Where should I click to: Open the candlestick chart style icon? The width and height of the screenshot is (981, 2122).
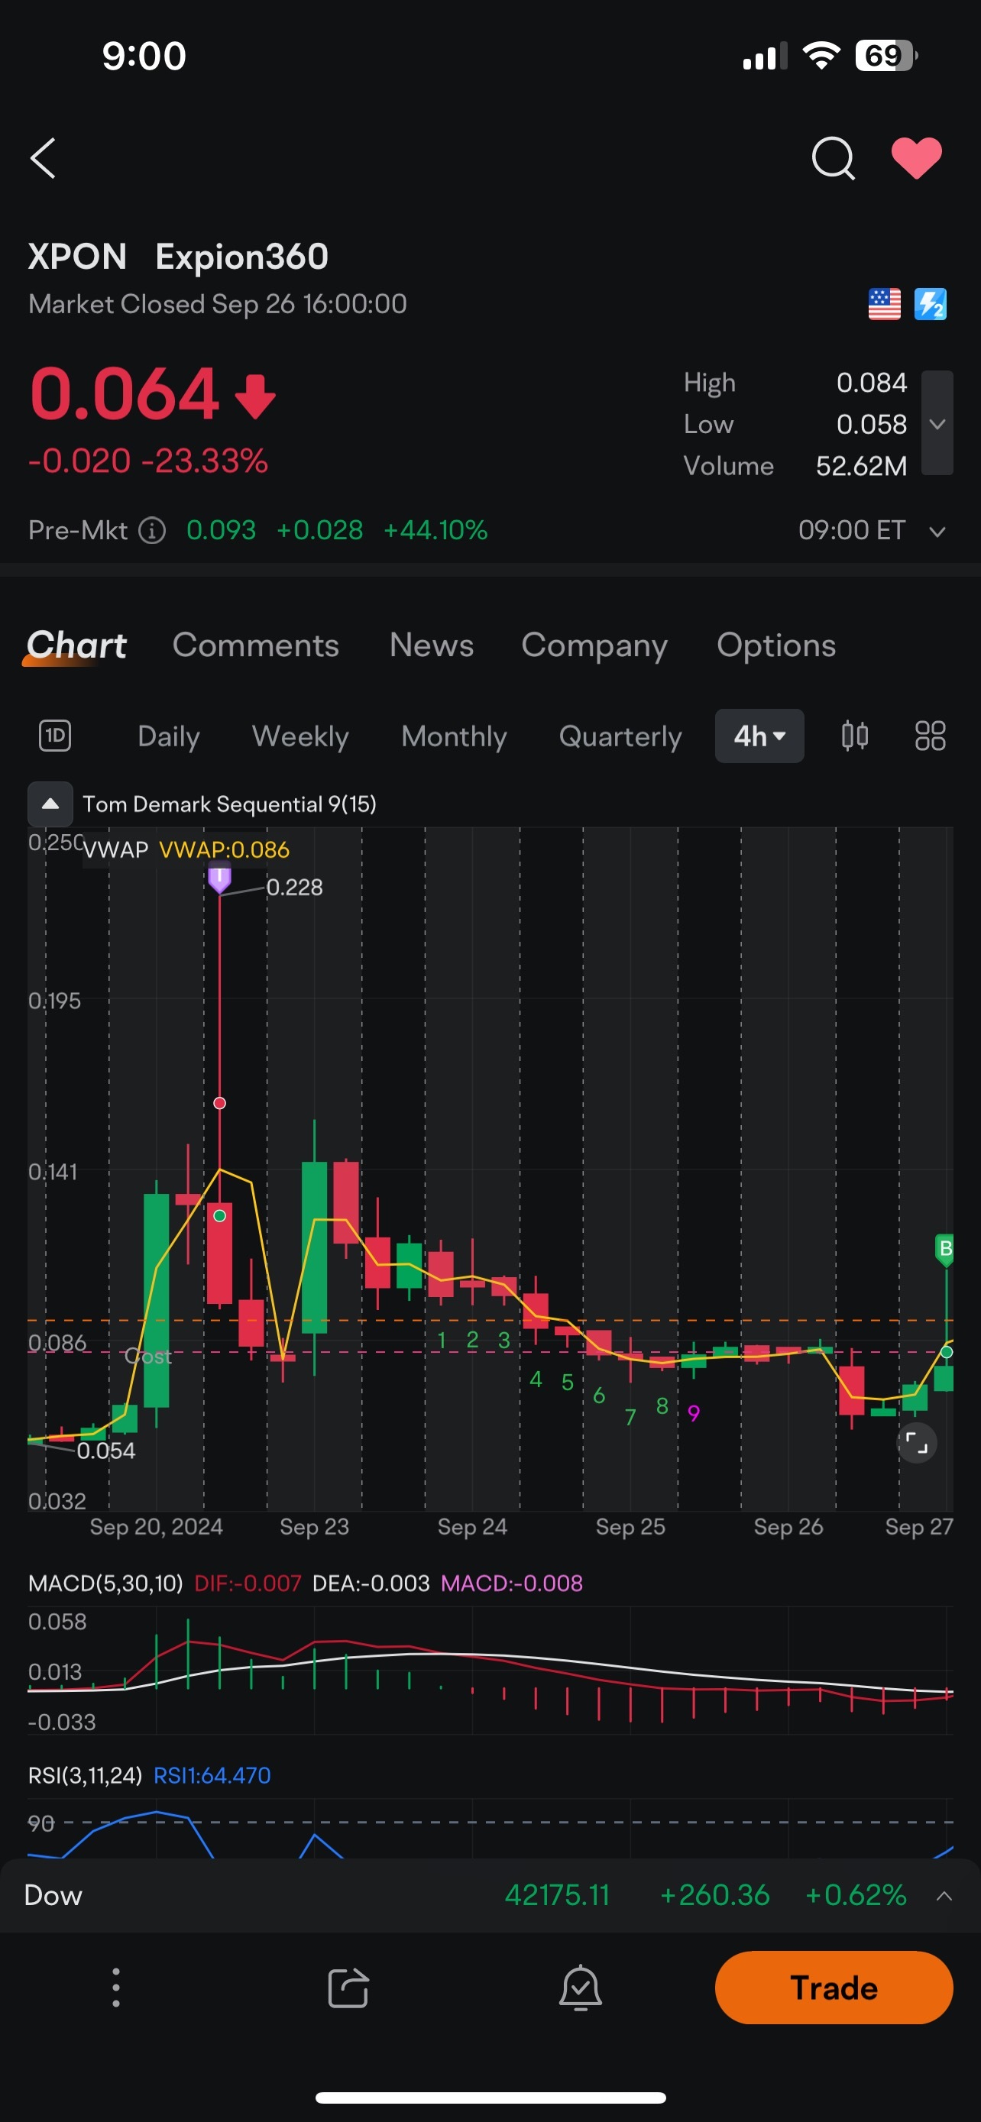(854, 735)
